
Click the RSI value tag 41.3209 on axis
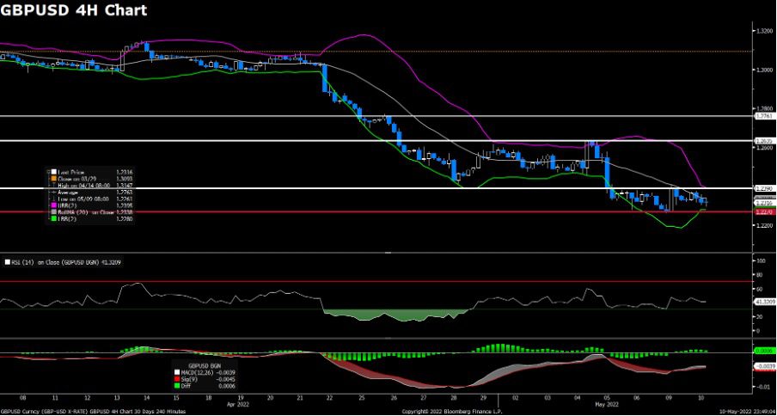point(763,301)
